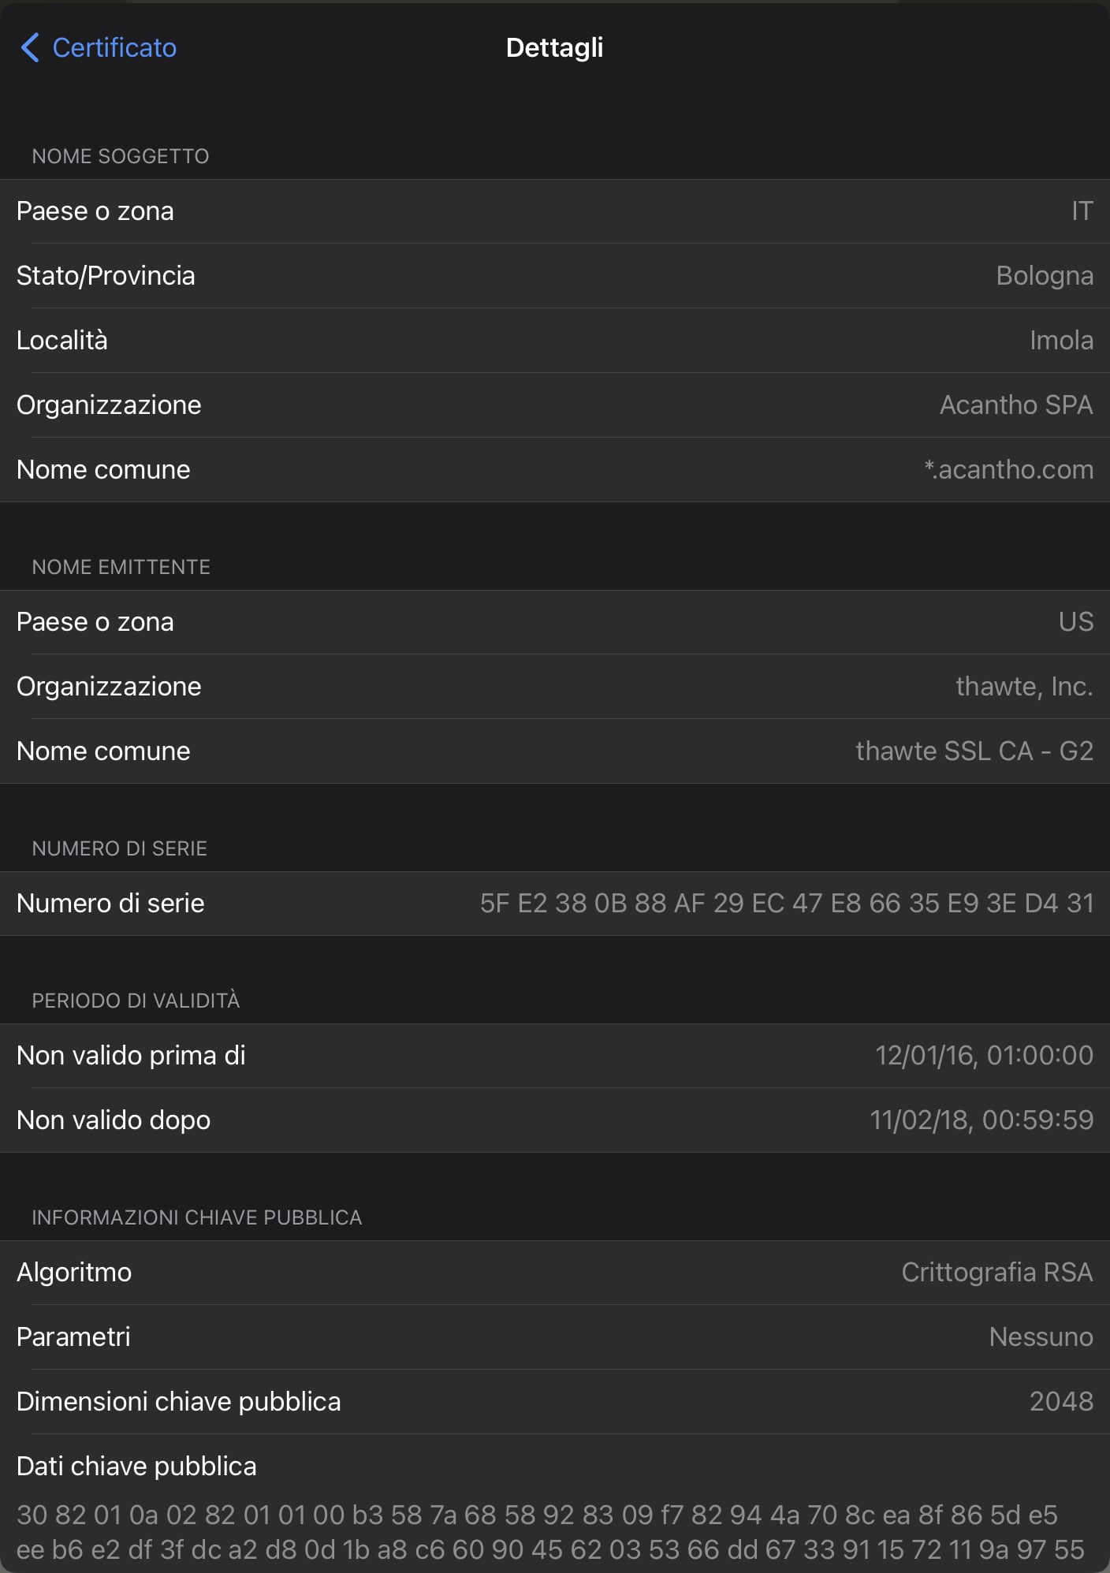Select issuer country US row

click(x=555, y=622)
